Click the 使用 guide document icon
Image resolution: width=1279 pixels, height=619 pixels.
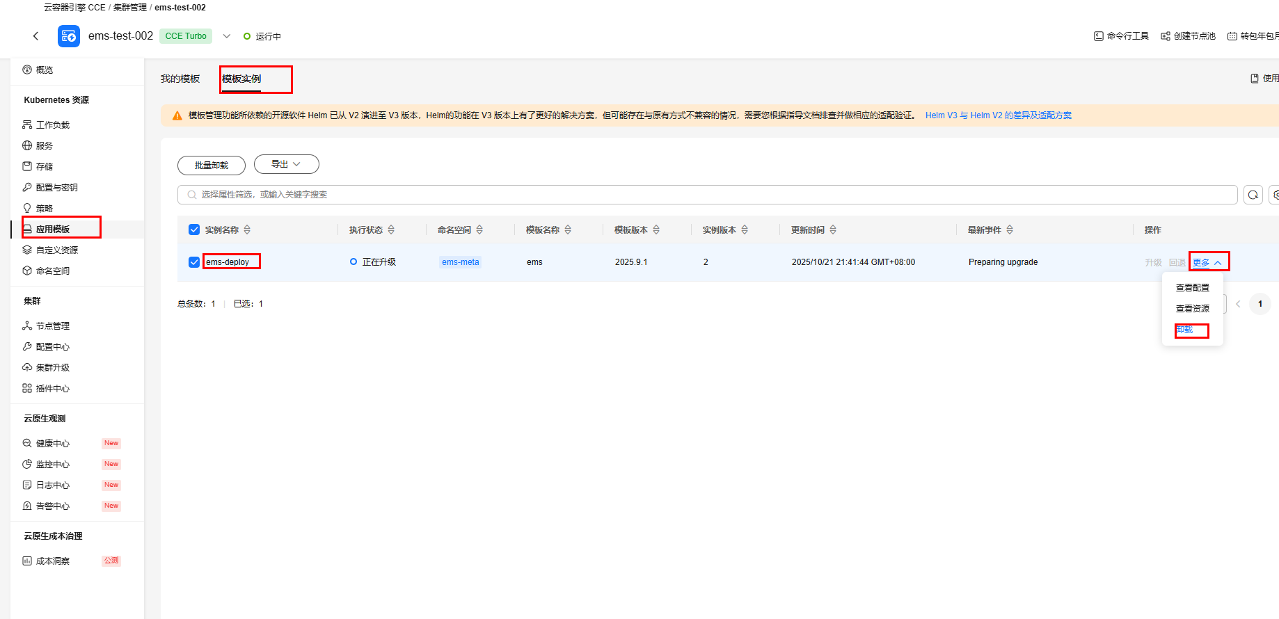pyautogui.click(x=1255, y=79)
